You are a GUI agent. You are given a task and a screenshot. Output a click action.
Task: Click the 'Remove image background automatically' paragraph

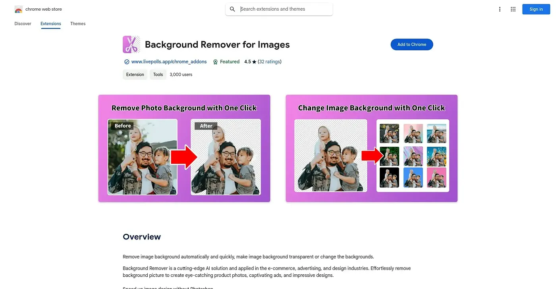[x=248, y=257]
